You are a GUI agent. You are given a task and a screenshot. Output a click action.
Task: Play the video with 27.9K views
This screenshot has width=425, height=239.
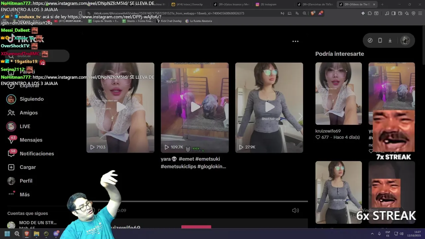(x=269, y=108)
